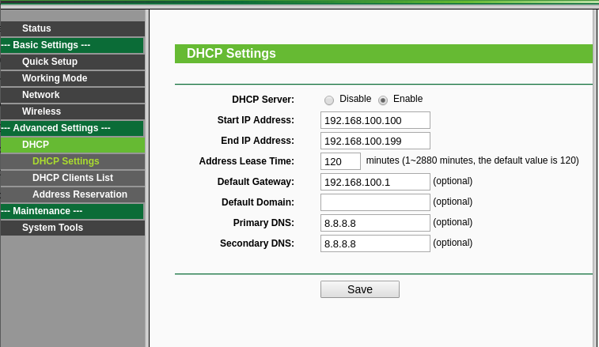Select the Disable DHCP Server radio button
The height and width of the screenshot is (347, 599).
click(x=329, y=100)
